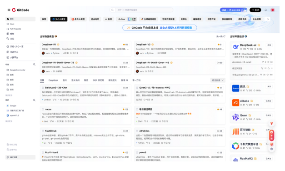Viewport: 285px width, 171px height.
Task: Toggle follow for alibaba organization
Action: (x=268, y=101)
